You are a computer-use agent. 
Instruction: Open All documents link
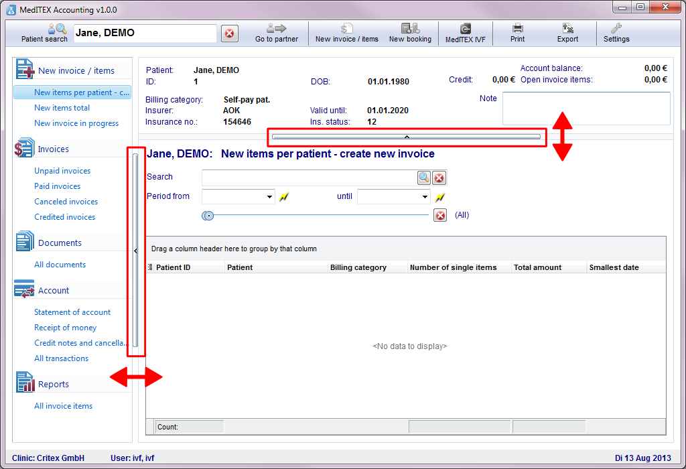pos(60,265)
